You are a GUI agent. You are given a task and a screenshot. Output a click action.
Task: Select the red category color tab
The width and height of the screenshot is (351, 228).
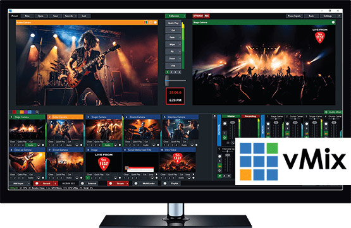(14, 112)
